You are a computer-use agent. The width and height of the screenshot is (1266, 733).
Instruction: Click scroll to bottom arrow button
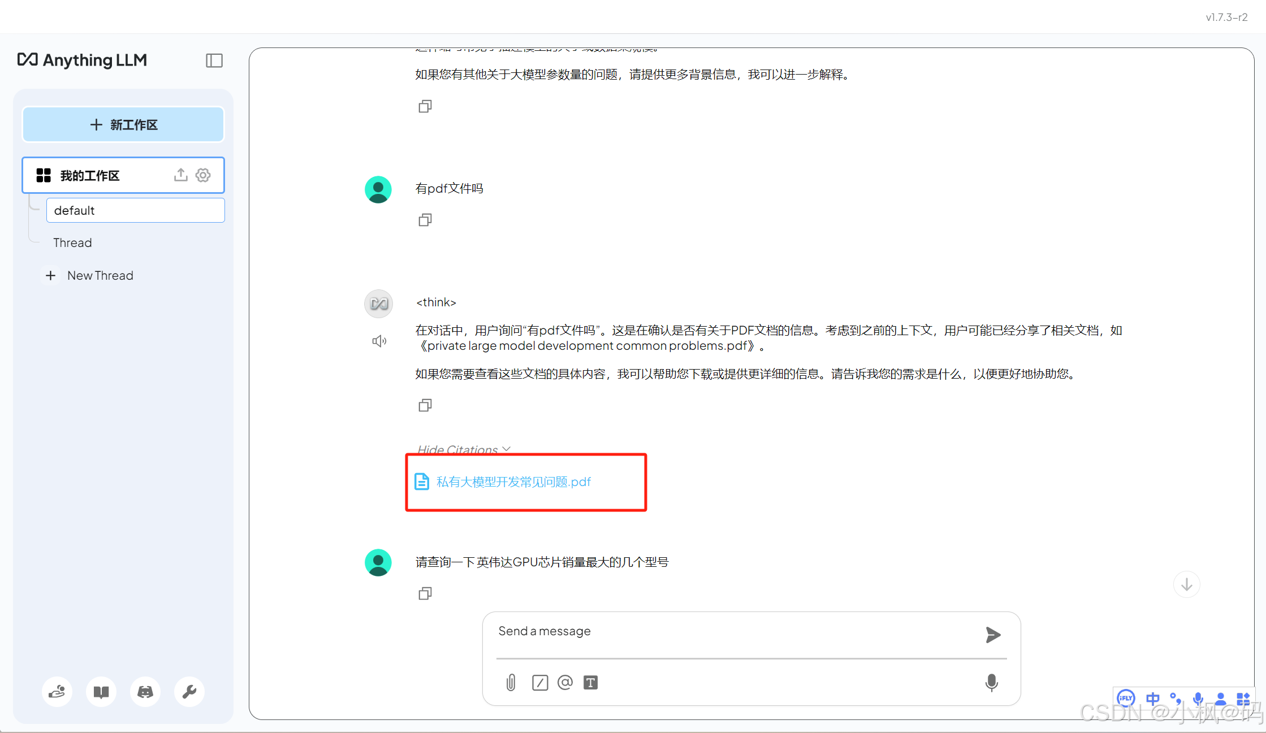click(1186, 584)
